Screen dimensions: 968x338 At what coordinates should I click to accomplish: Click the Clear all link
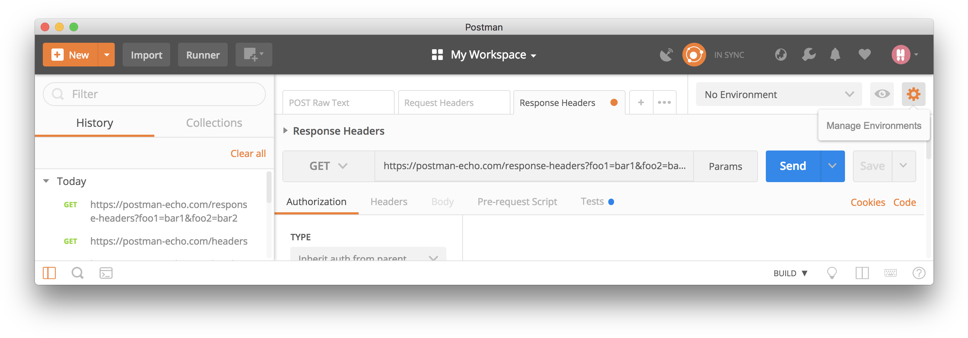[x=248, y=153]
